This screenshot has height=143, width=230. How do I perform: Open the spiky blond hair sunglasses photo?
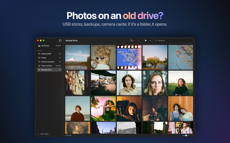click(103, 57)
